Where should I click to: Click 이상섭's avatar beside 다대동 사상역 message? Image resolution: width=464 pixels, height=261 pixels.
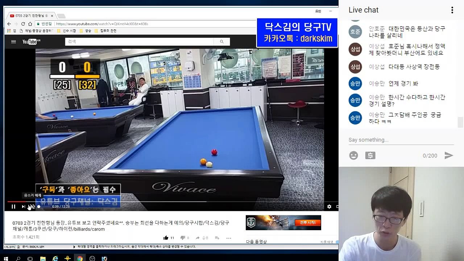coord(355,67)
